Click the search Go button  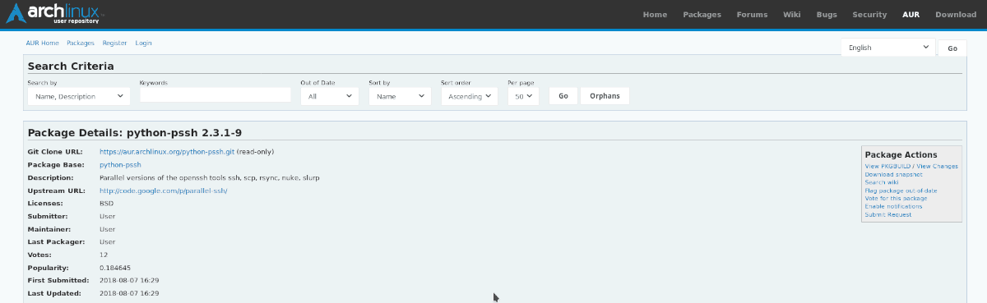click(x=563, y=96)
